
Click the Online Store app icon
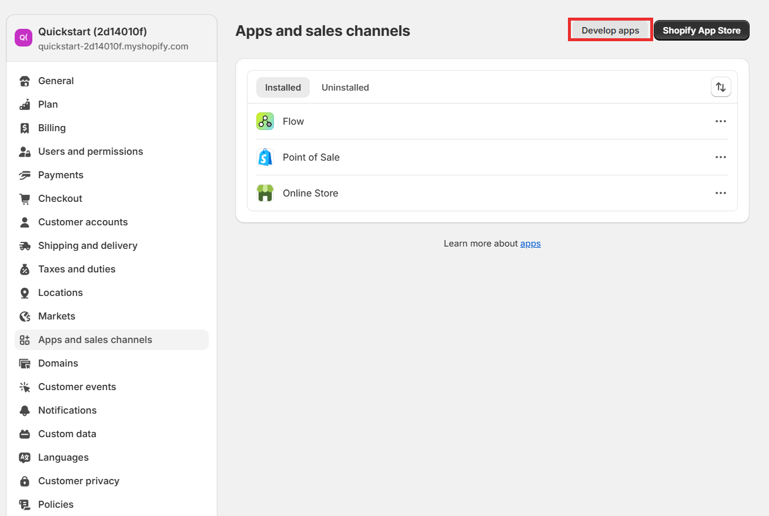click(265, 193)
